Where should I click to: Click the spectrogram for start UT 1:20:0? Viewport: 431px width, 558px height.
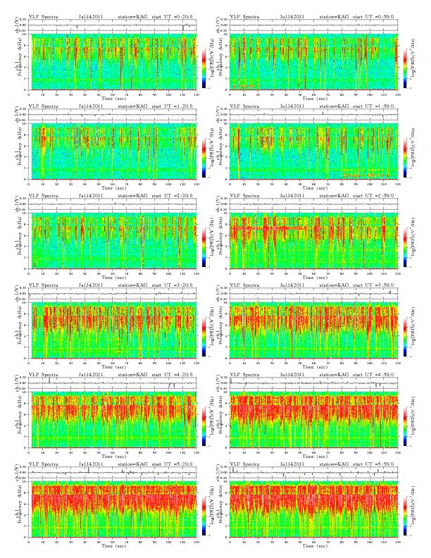[113, 151]
